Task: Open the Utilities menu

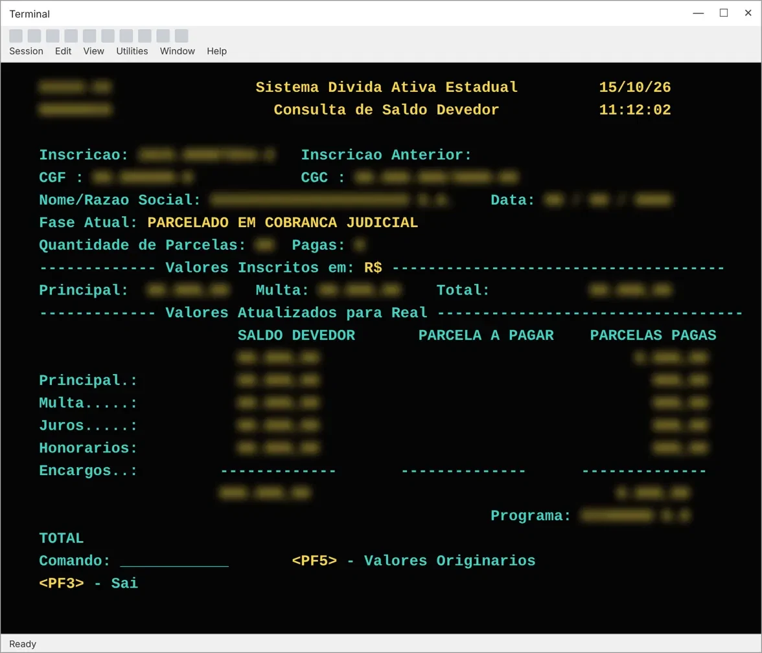Action: tap(132, 51)
